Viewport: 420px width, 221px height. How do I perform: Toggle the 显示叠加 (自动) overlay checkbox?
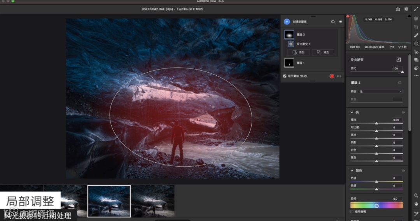coord(285,76)
